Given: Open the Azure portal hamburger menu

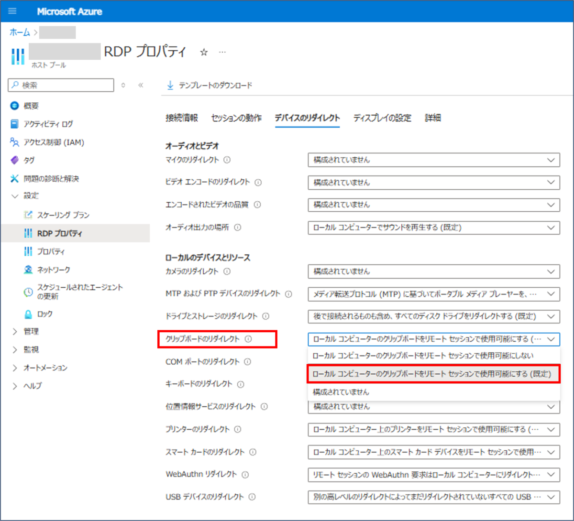Looking at the screenshot, I should [12, 11].
